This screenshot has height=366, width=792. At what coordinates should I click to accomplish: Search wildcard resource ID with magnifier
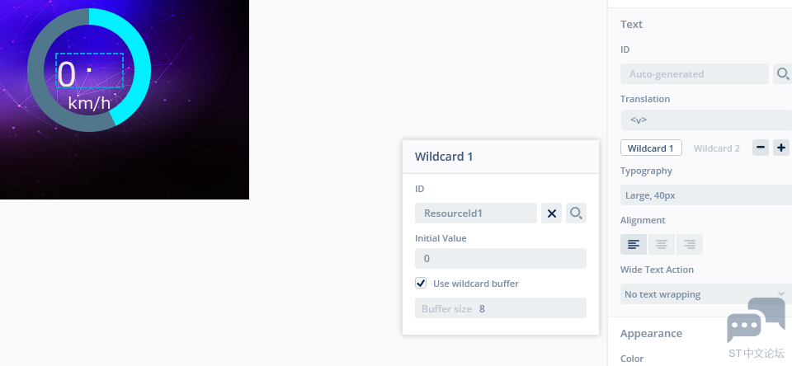576,213
